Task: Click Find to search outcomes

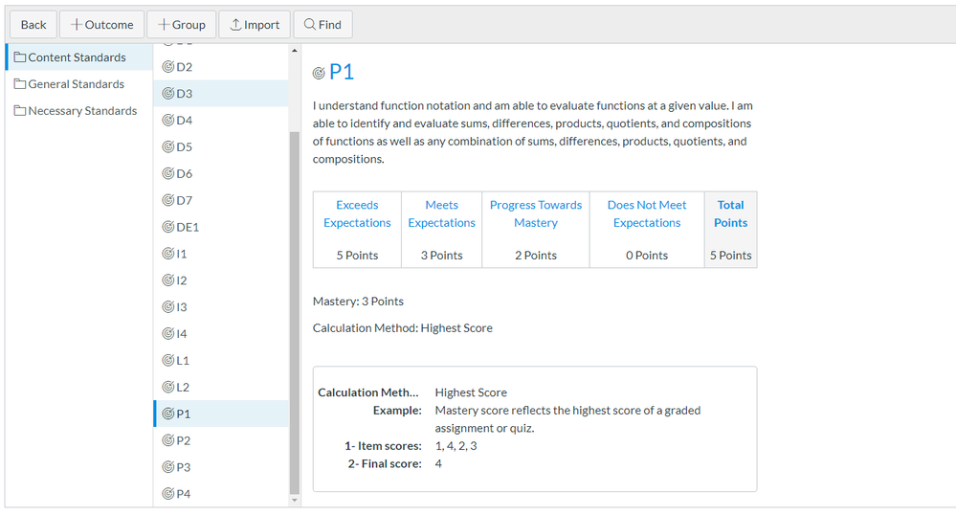Action: [x=322, y=25]
